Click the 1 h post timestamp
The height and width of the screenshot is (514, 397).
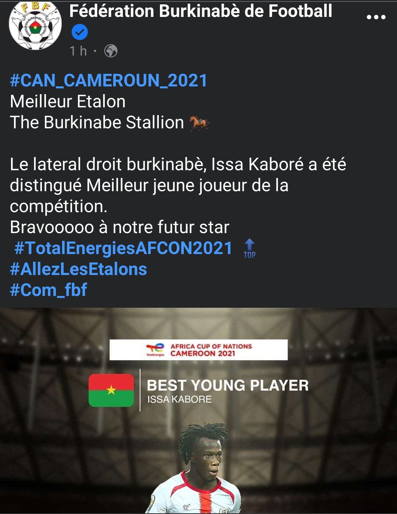pyautogui.click(x=78, y=51)
